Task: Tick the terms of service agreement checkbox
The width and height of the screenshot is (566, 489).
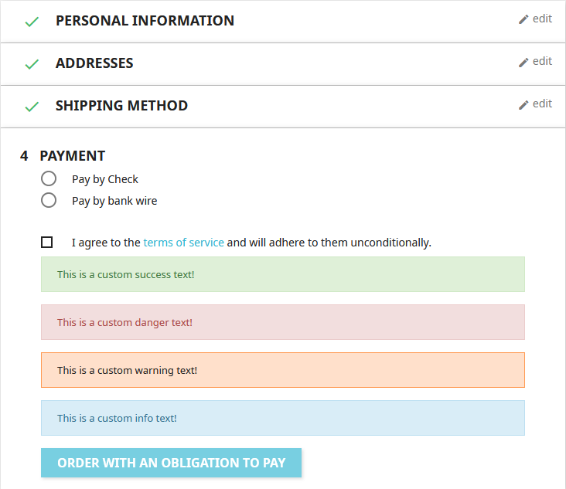Action: [47, 243]
